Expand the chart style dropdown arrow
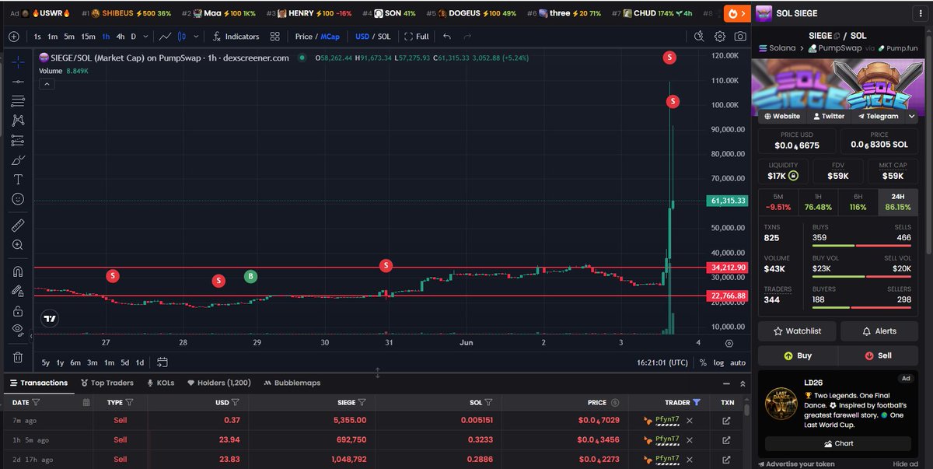 (x=195, y=37)
